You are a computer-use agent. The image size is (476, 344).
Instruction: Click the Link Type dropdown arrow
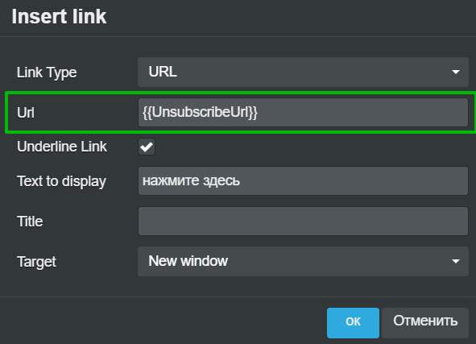pos(455,73)
